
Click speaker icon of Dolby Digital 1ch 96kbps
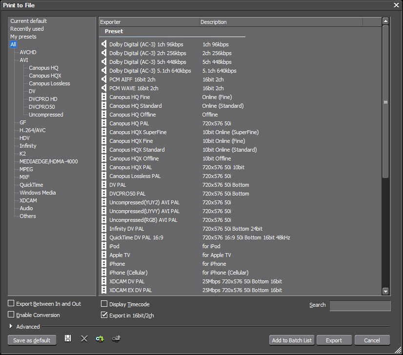pyautogui.click(x=103, y=44)
